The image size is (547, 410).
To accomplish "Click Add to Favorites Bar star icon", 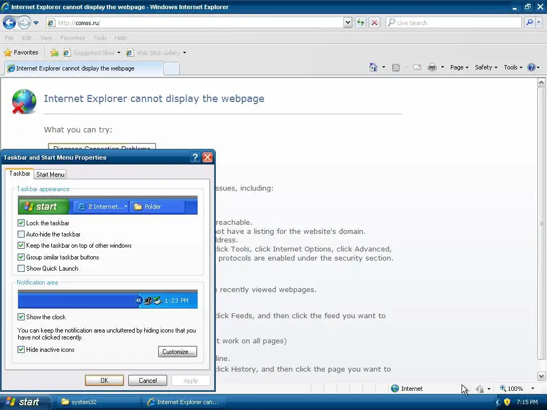I will (54, 53).
